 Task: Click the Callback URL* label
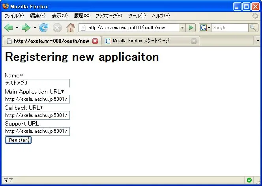(x=24, y=108)
